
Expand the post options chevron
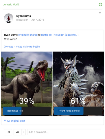pos(100,13)
